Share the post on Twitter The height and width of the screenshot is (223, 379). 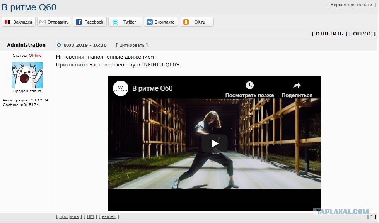pyautogui.click(x=125, y=22)
